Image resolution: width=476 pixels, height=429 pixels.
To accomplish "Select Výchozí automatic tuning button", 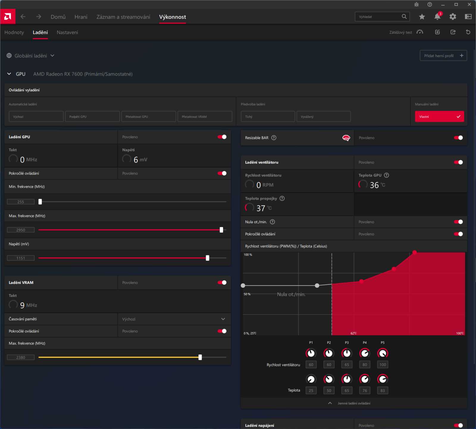I will 36,116.
